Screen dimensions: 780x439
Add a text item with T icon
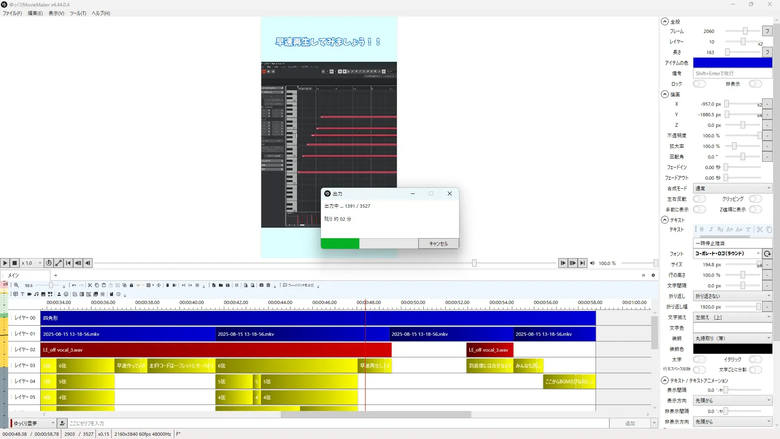point(22,294)
